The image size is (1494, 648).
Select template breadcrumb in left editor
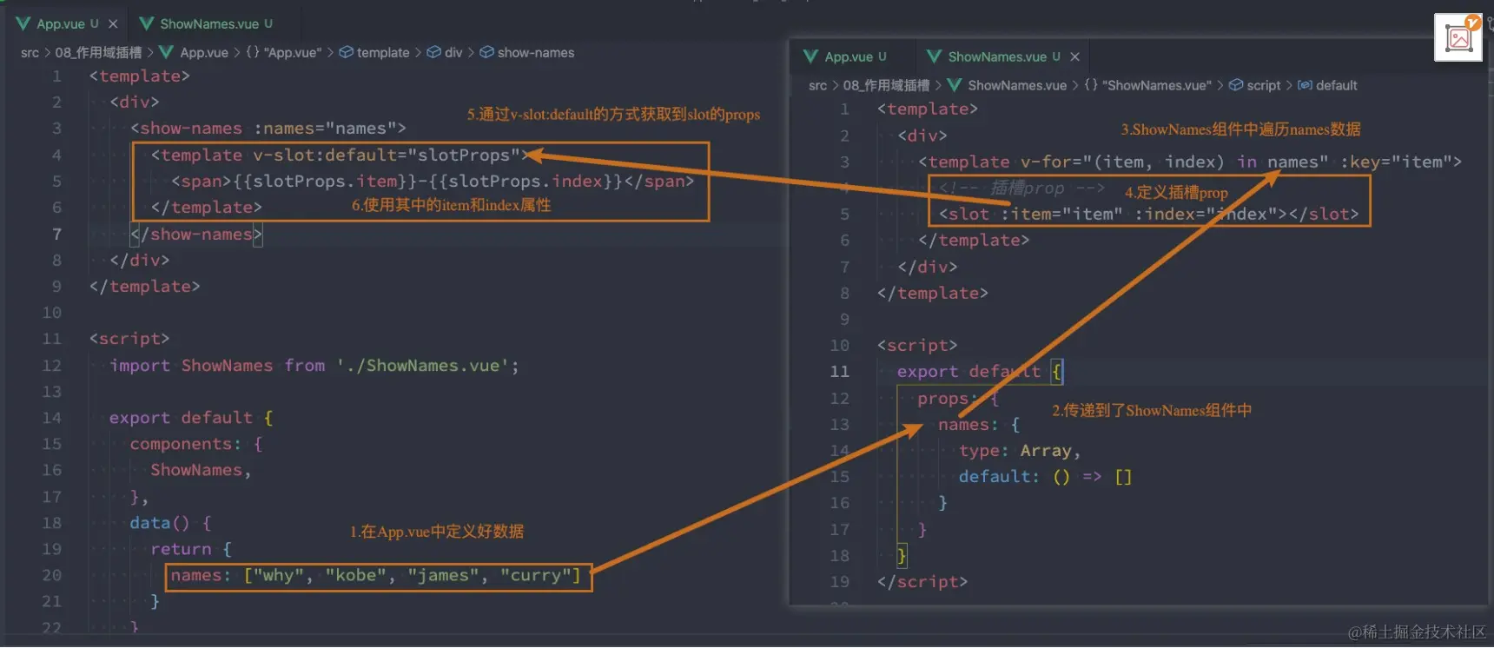[x=374, y=53]
